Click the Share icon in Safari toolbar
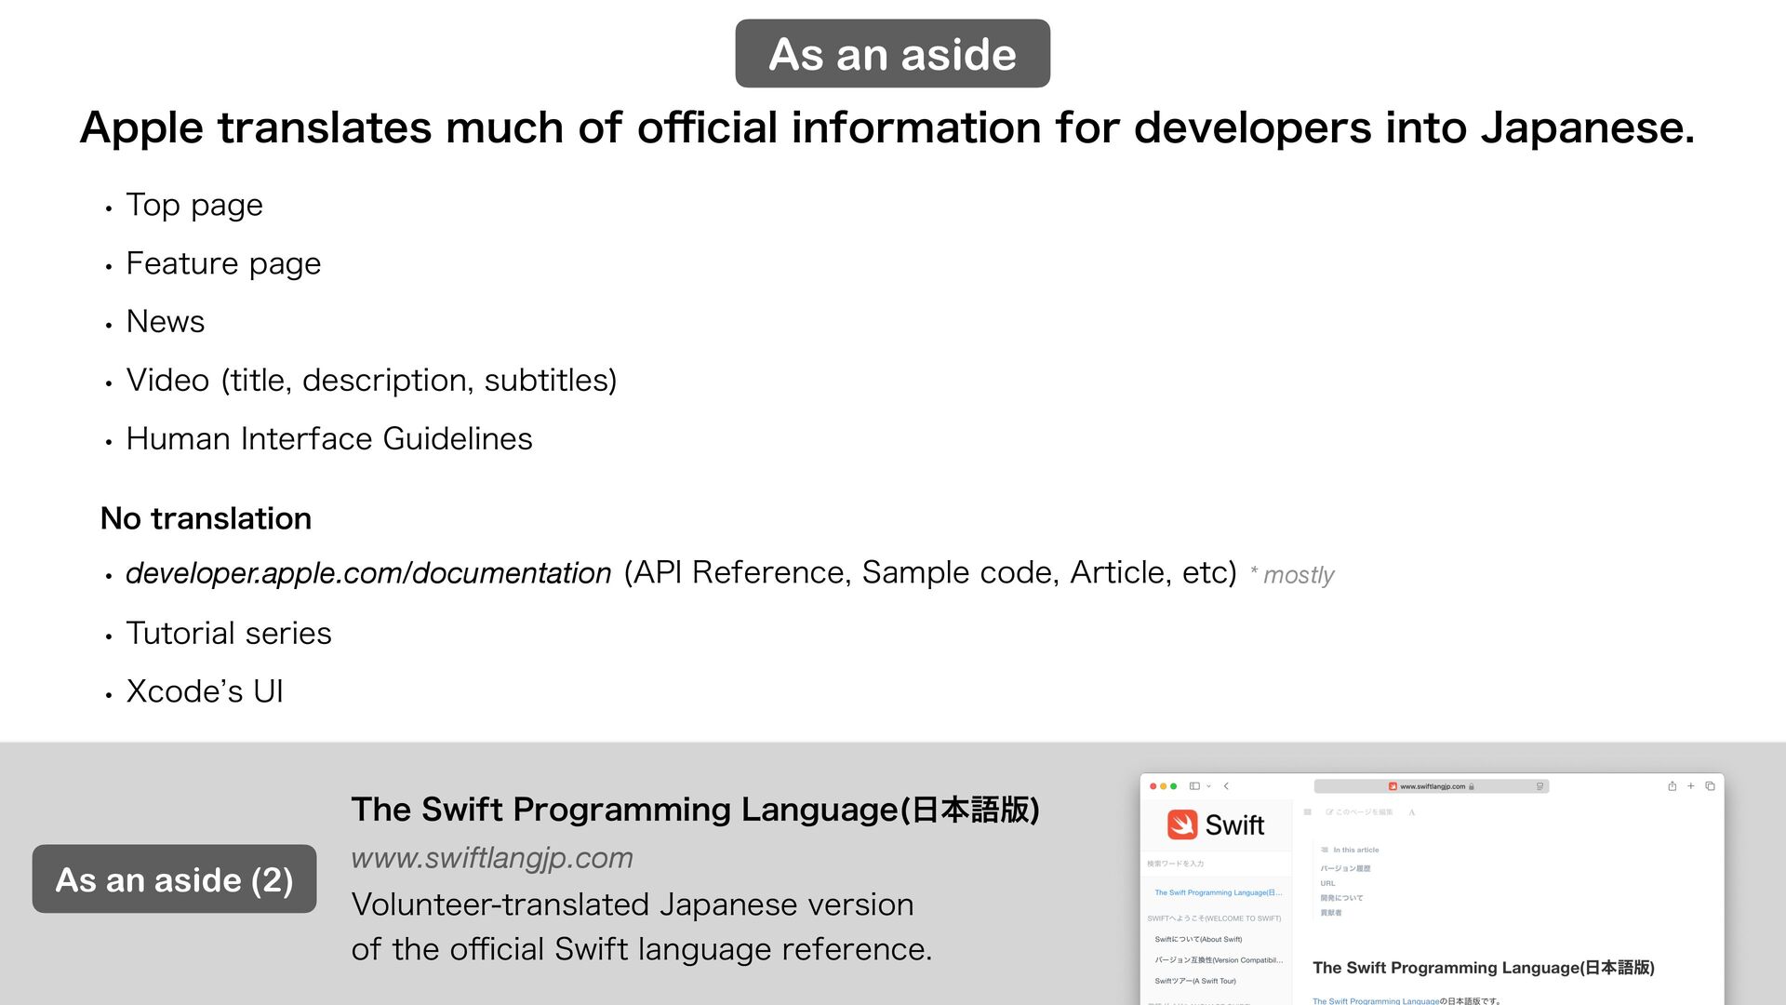This screenshot has width=1786, height=1005. coord(1672,786)
